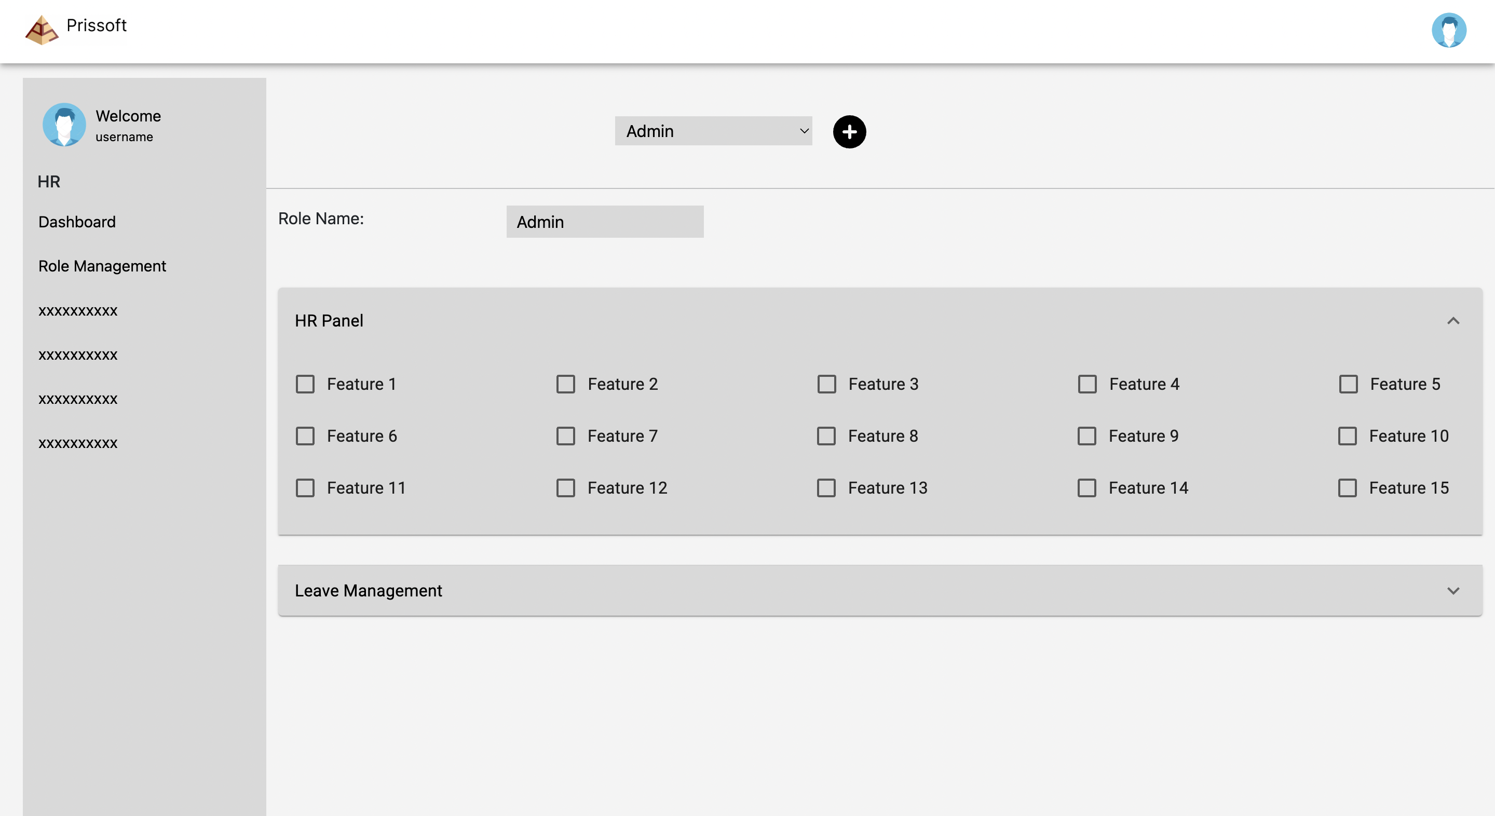Screen dimensions: 1495x816
Task: Open the Admin role dropdown
Action: (x=713, y=131)
